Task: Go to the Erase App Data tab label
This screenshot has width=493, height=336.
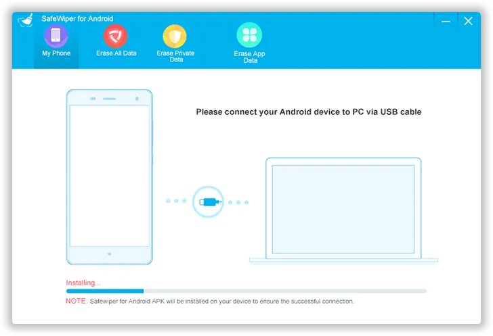Action: point(250,57)
